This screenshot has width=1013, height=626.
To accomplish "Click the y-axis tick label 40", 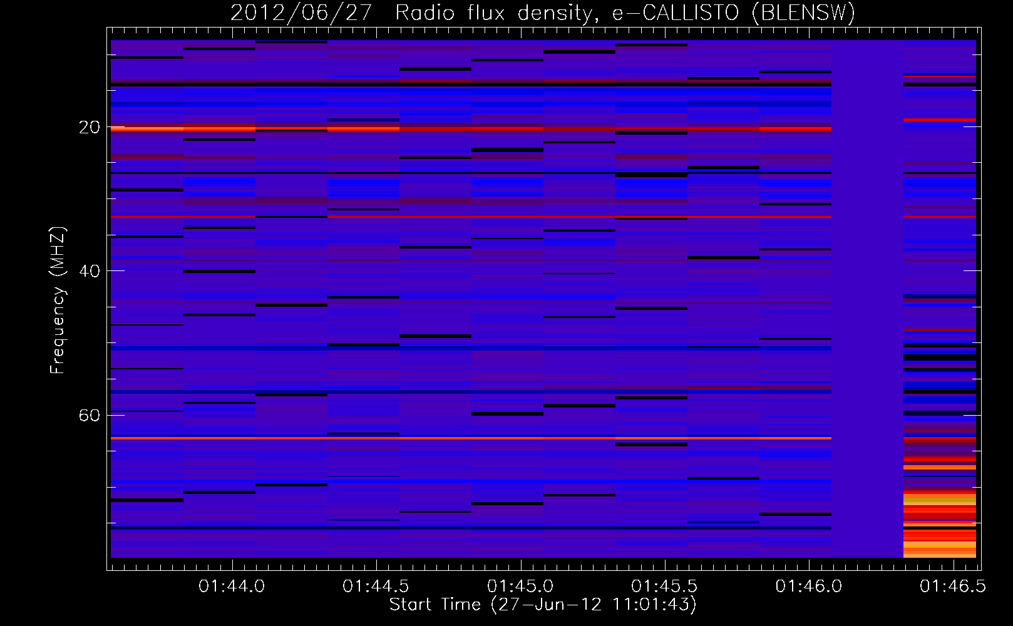I will pos(90,271).
